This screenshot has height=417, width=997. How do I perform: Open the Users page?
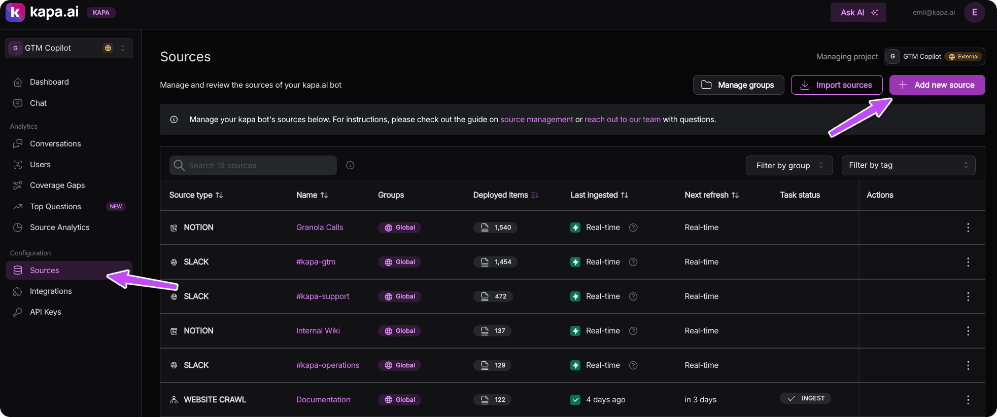coord(40,165)
